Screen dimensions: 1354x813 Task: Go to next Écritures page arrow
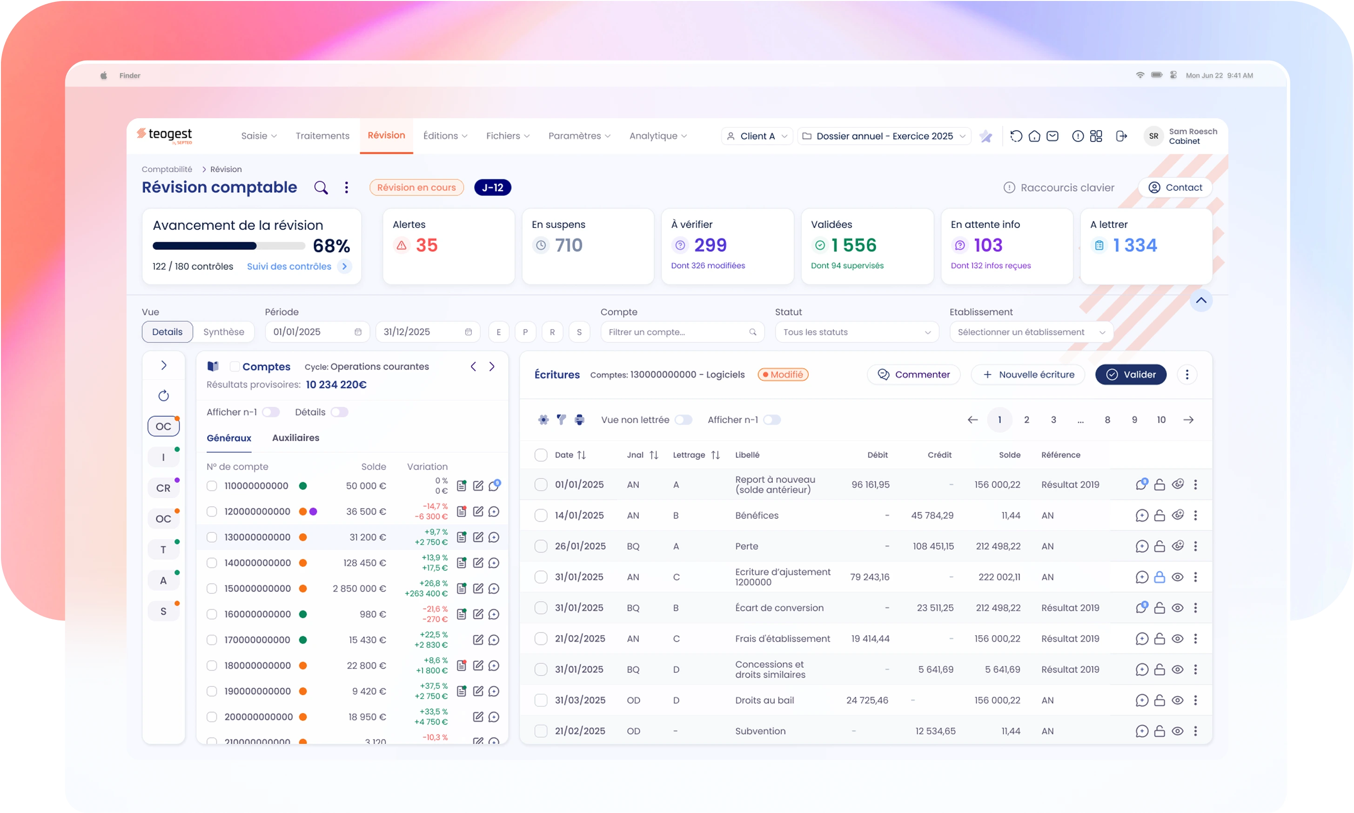click(x=1188, y=420)
